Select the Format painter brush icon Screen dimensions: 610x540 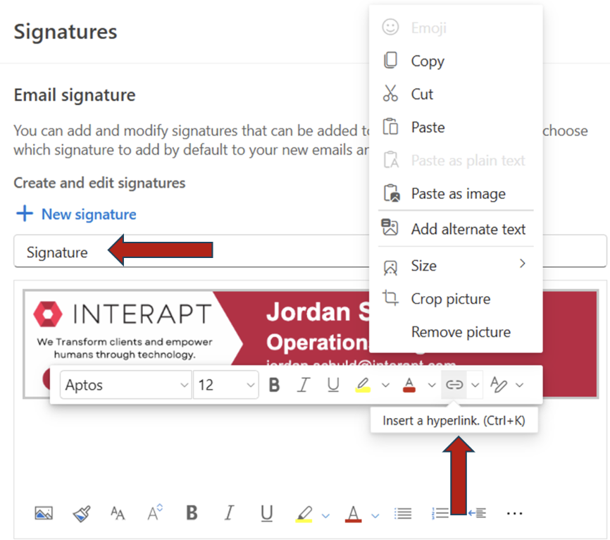pos(82,513)
